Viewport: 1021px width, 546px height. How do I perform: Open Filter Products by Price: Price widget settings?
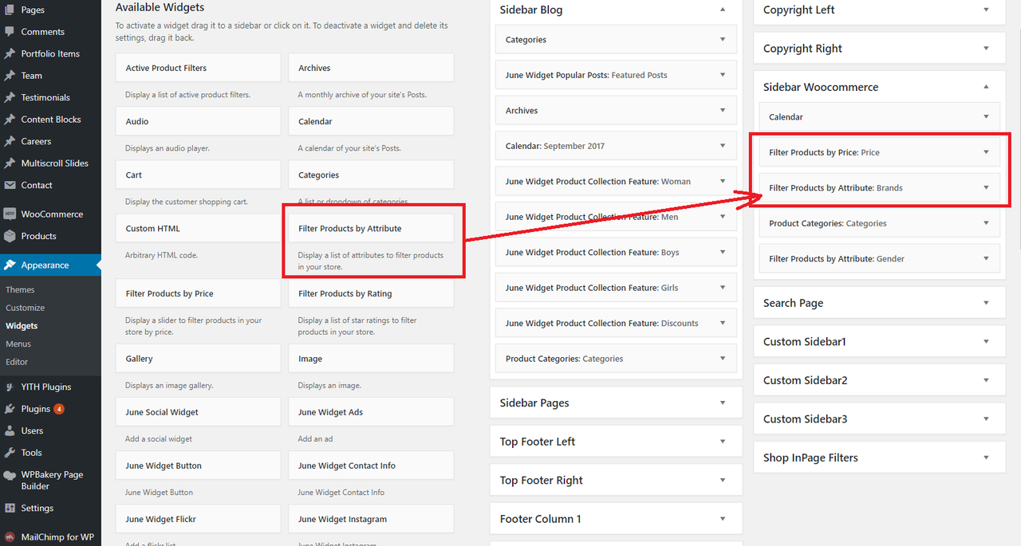(x=986, y=152)
